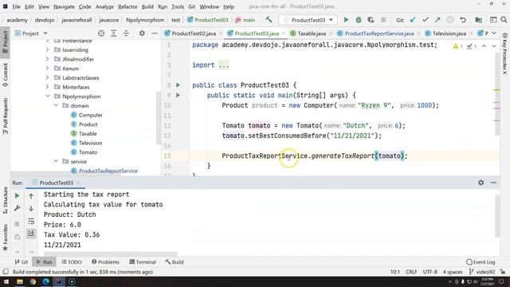Open run configuration wrench icon
510x287 pixels.
[x=18, y=208]
